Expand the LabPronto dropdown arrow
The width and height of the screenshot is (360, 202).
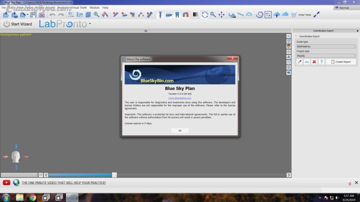90,24
